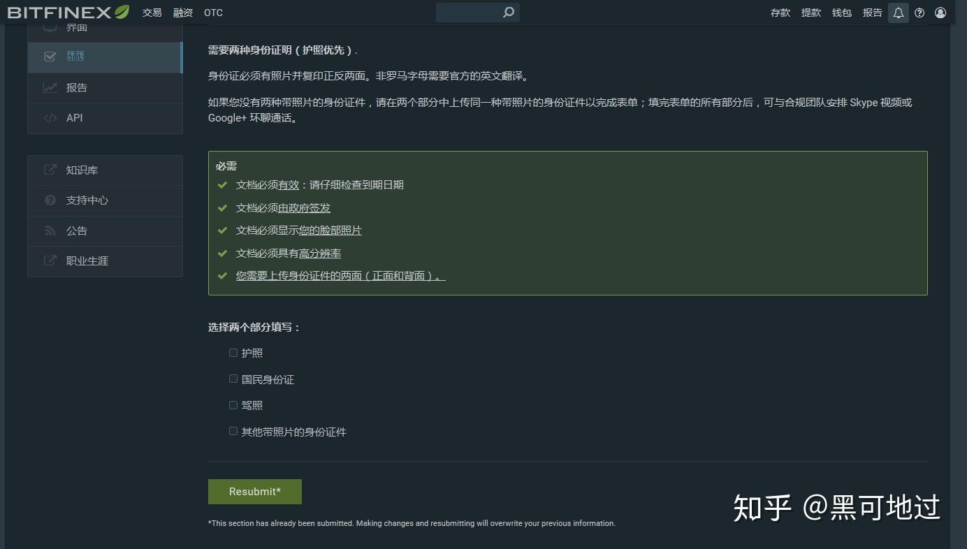Enable the 国民身份证 checkbox
This screenshot has height=549, width=967.
click(x=233, y=378)
